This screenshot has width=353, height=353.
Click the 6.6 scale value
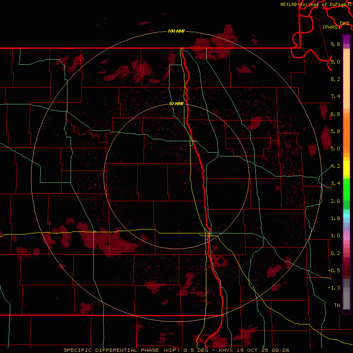point(335,114)
